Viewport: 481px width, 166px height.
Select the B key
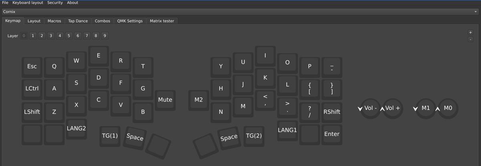point(143,112)
